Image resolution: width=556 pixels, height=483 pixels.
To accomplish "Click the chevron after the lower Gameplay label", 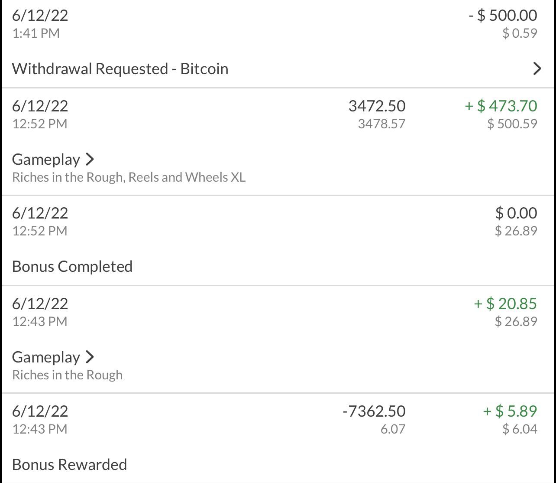I will [90, 357].
